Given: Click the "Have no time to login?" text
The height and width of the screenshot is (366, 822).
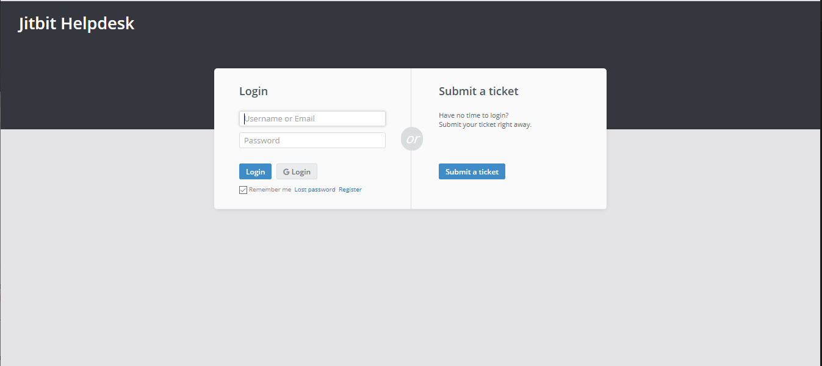Looking at the screenshot, I should tap(474, 115).
